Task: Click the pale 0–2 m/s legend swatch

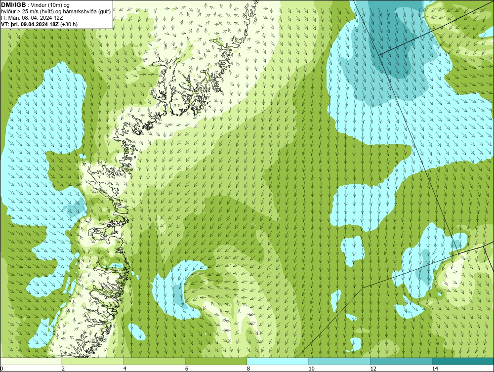Action: pyautogui.click(x=31, y=361)
